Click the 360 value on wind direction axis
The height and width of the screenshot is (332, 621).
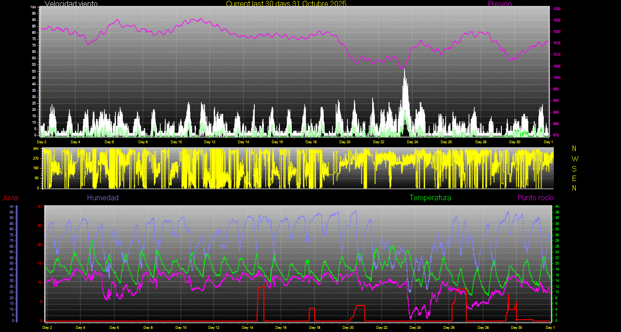coord(35,149)
